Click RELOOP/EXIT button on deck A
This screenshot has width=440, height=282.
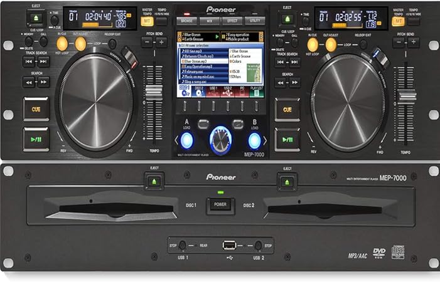(x=112, y=44)
